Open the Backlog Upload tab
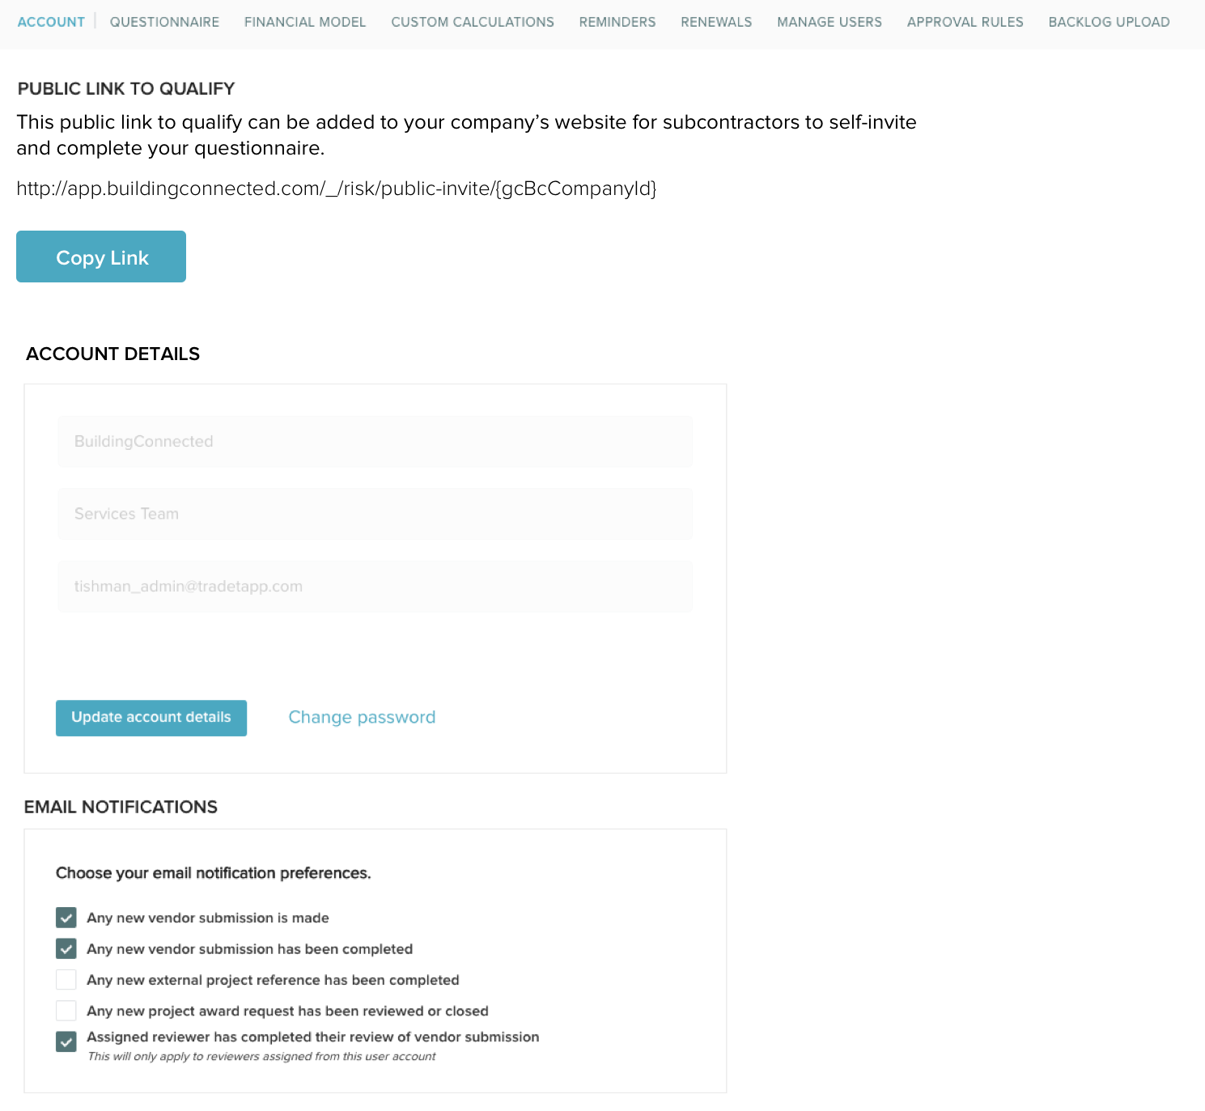 (1109, 22)
